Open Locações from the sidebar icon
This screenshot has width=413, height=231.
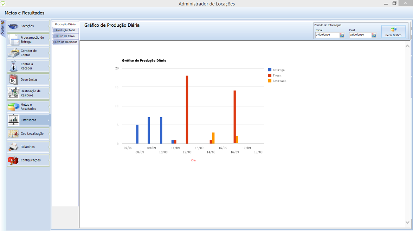coord(13,26)
